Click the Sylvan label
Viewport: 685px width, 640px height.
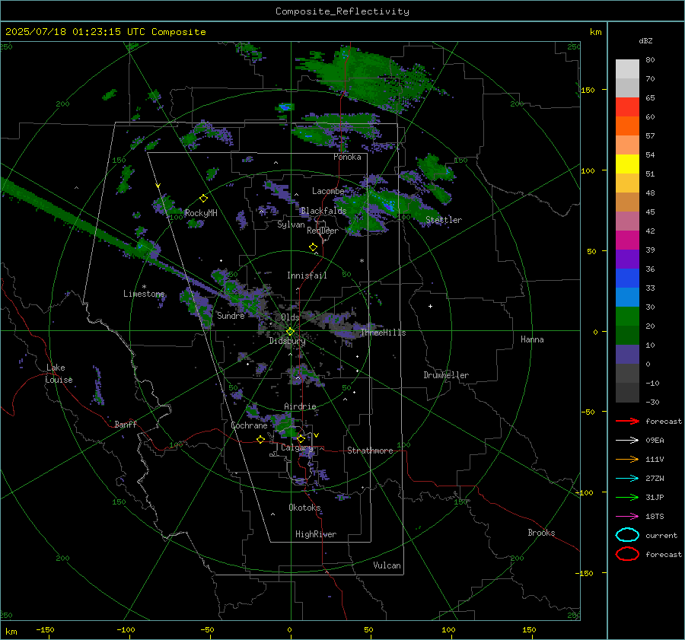pos(291,225)
